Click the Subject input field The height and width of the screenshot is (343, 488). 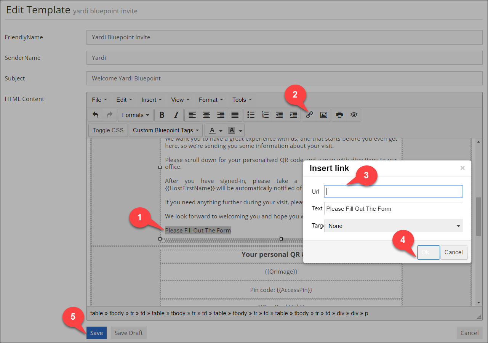pyautogui.click(x=285, y=79)
